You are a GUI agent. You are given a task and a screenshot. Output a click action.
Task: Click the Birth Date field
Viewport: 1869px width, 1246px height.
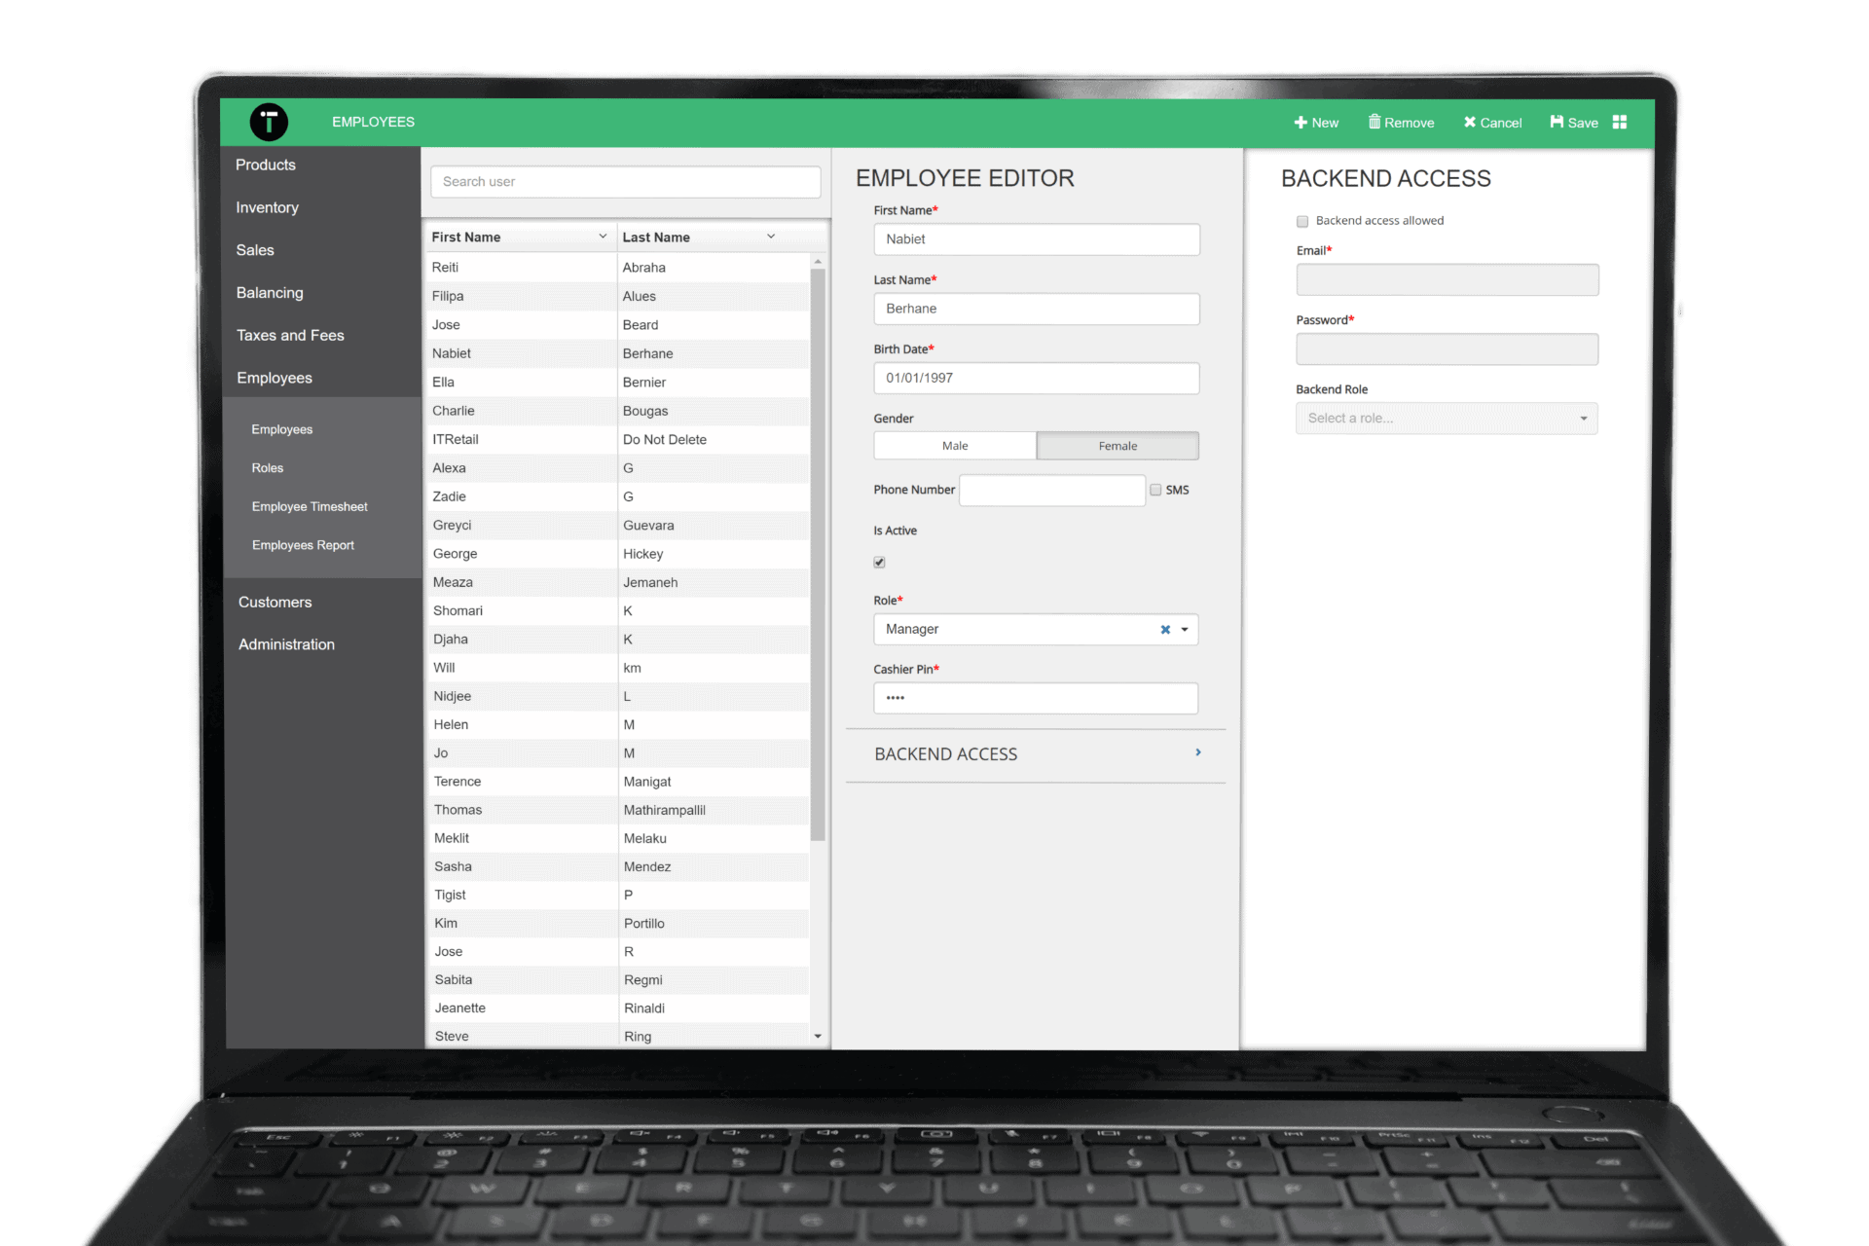point(1037,378)
